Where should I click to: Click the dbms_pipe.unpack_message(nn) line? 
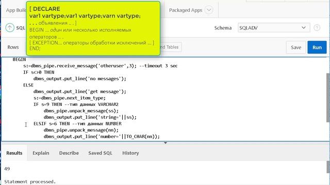pyautogui.click(x=81, y=130)
